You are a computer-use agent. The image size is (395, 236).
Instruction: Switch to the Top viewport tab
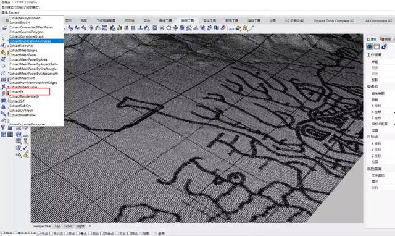click(57, 226)
